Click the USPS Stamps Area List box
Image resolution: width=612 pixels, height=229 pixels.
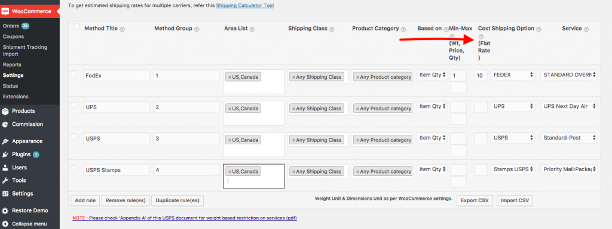tap(253, 177)
